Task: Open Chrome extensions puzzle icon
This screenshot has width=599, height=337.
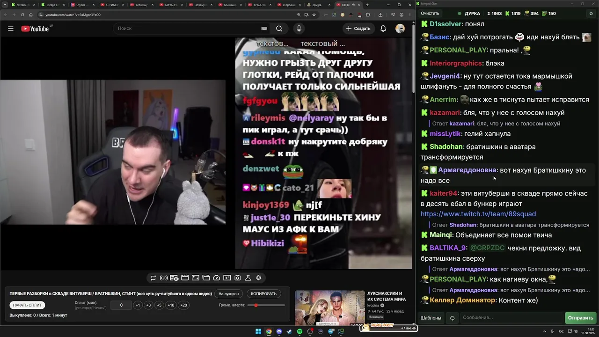Action: tap(368, 15)
